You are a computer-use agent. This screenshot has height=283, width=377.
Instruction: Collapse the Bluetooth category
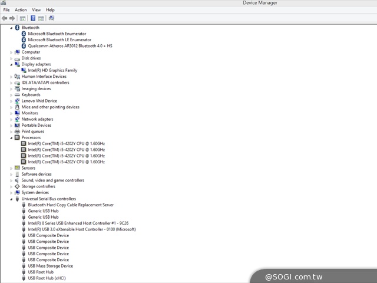point(11,28)
